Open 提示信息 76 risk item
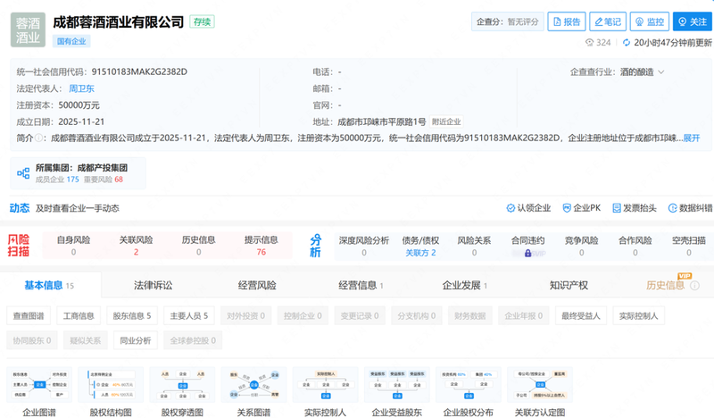The image size is (714, 418). [261, 246]
